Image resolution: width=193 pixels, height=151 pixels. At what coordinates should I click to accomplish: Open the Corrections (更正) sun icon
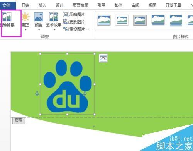[25, 17]
